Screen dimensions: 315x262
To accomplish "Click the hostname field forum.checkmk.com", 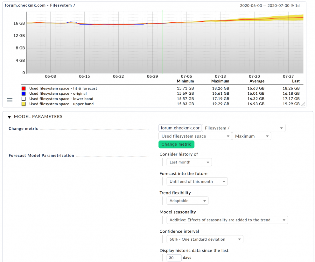I will (180, 128).
